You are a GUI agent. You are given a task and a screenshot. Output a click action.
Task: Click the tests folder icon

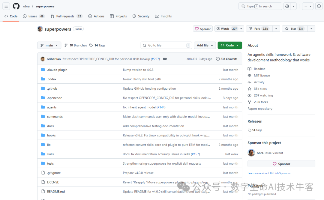tap(43, 163)
